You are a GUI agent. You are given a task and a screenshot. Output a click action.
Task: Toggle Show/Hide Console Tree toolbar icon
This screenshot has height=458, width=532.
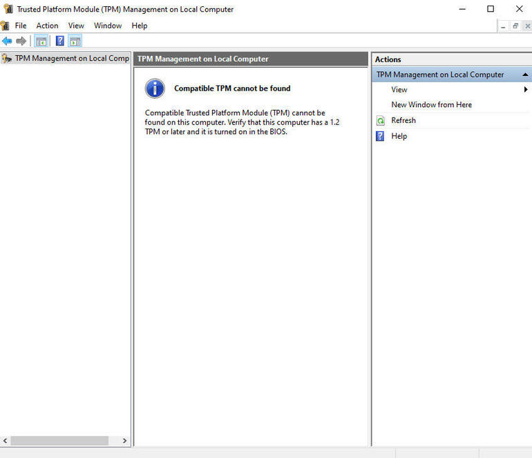click(x=41, y=41)
